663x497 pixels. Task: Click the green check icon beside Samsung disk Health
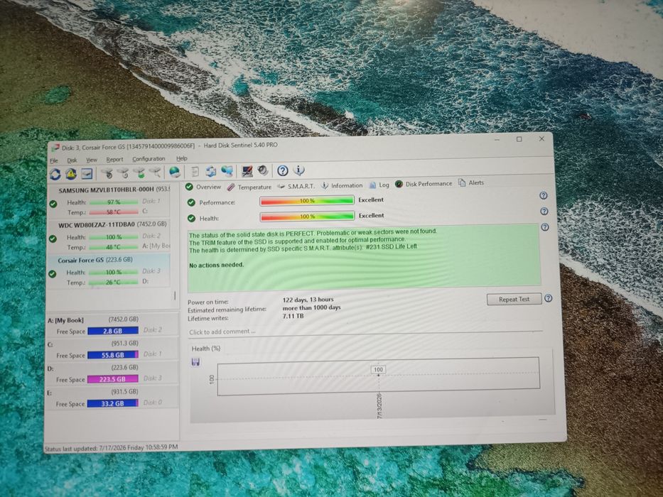point(53,204)
